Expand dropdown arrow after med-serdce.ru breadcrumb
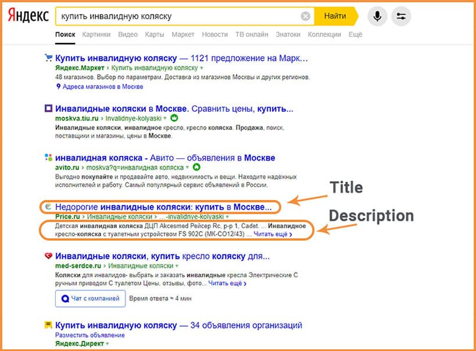 click(x=177, y=266)
